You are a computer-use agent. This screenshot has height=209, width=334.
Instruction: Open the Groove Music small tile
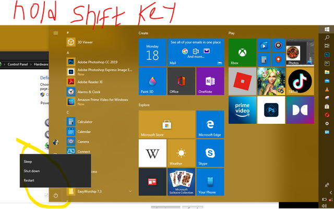(x=278, y=45)
